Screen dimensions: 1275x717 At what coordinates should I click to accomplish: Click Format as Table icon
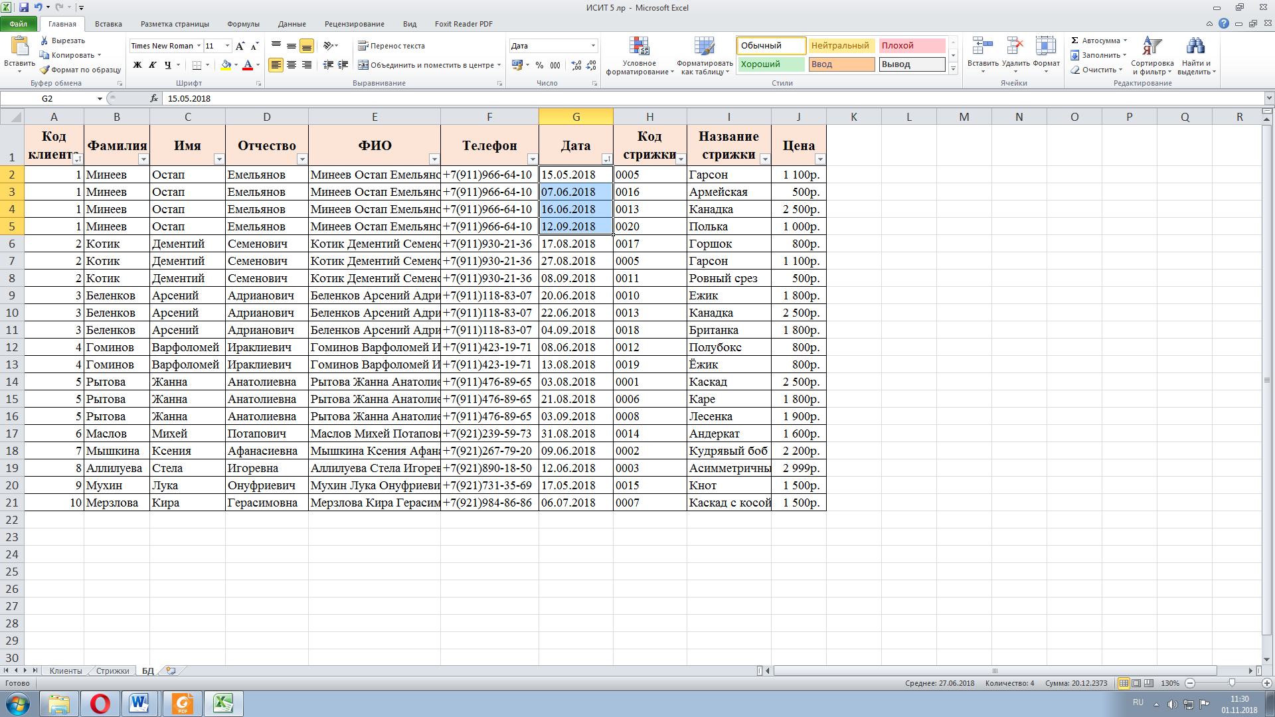tap(704, 46)
